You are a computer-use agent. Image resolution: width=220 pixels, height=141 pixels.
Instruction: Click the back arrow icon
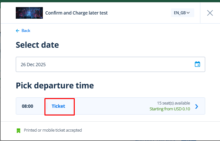click(18, 31)
